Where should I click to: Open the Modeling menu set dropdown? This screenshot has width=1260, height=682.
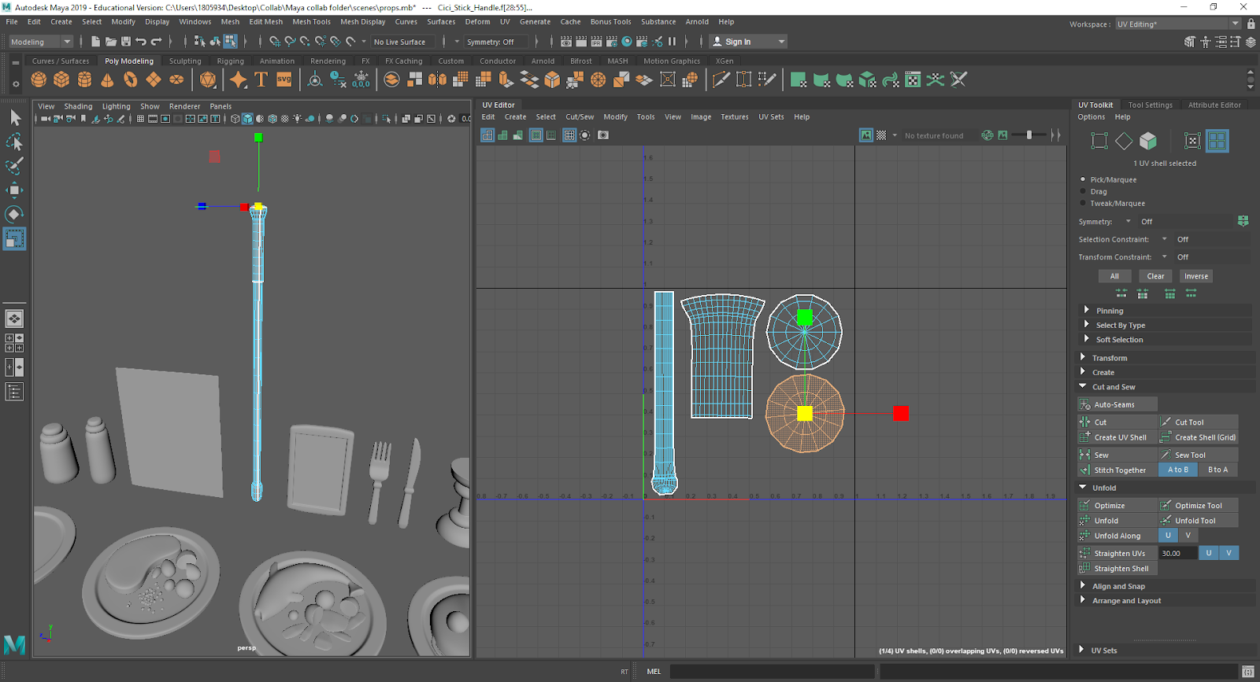pyautogui.click(x=40, y=42)
